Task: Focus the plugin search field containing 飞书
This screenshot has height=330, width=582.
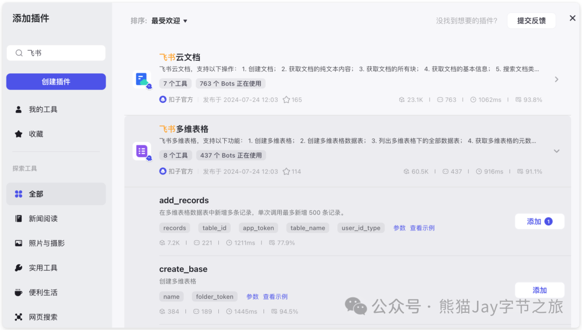Action: [56, 53]
